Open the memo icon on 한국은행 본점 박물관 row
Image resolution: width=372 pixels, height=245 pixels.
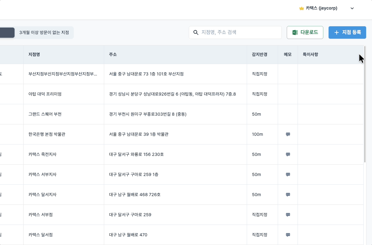point(288,134)
